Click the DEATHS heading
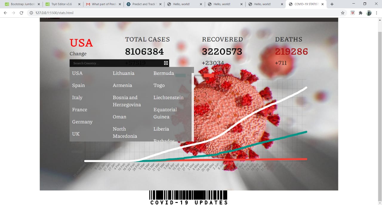The height and width of the screenshot is (205, 382). coord(289,39)
